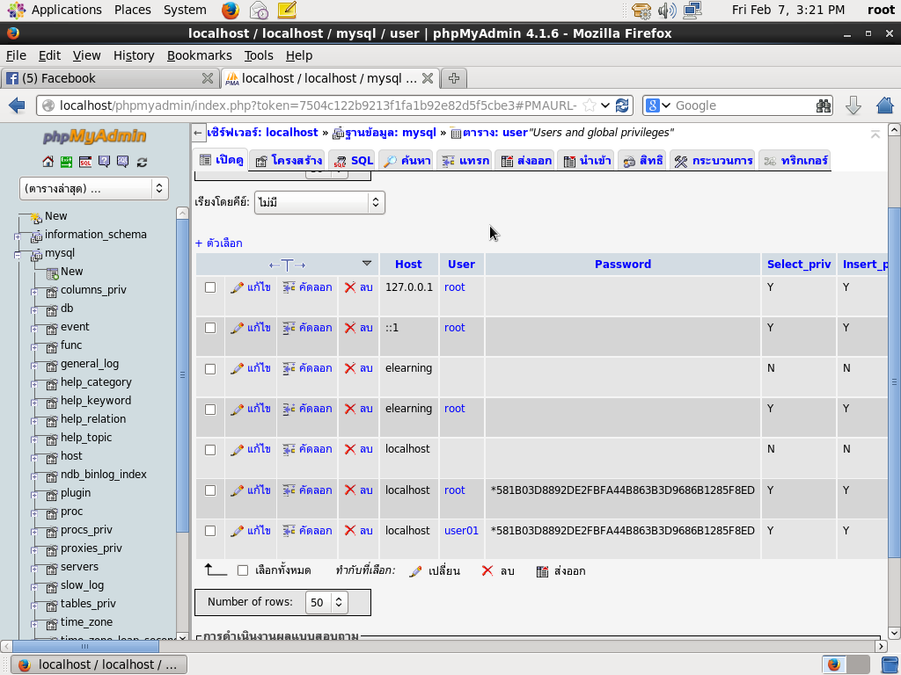Open the recent tables dropdown
Screen dimensions: 901x675
[x=93, y=188]
